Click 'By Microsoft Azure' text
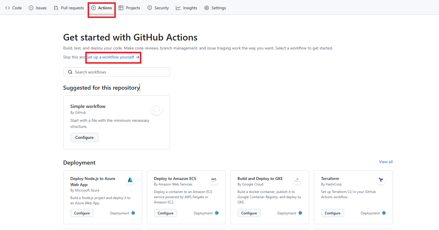439x230 pixels. tap(85, 190)
